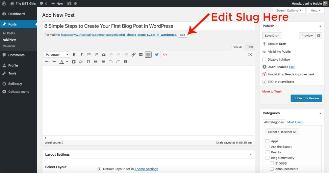Expand the Screen Options panel
329x173 pixels.
289,10
